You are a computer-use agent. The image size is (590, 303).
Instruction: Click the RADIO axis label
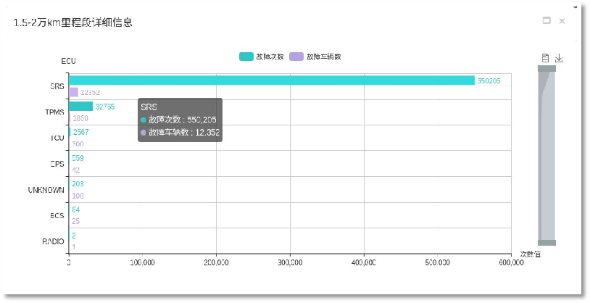click(x=53, y=241)
